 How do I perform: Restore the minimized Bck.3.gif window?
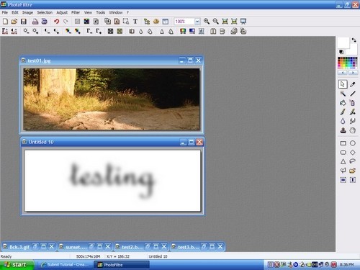(35, 246)
